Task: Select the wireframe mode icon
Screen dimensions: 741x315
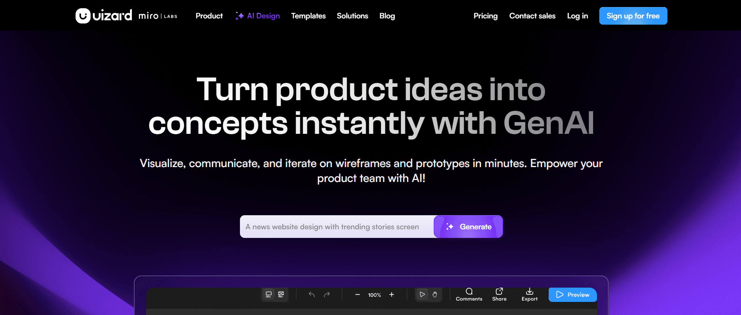Action: (281, 295)
